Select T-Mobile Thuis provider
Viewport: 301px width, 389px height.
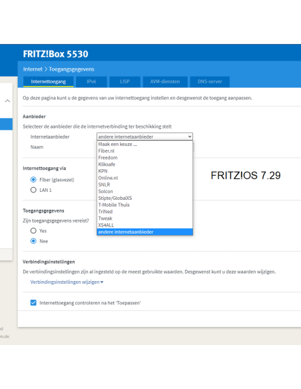pos(145,204)
